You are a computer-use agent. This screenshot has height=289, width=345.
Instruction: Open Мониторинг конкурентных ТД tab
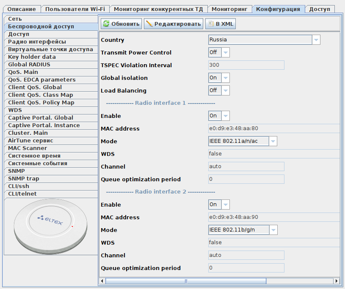[158, 9]
